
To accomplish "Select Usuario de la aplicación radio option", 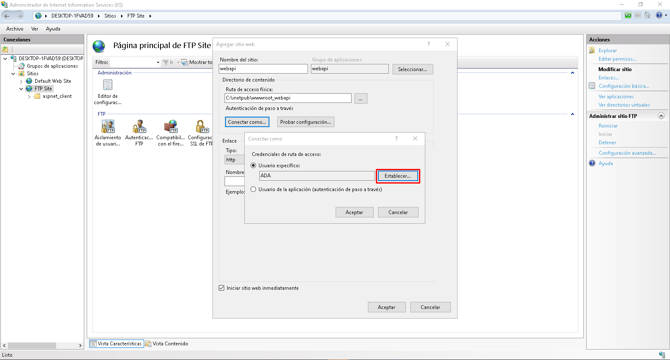I will click(x=254, y=189).
